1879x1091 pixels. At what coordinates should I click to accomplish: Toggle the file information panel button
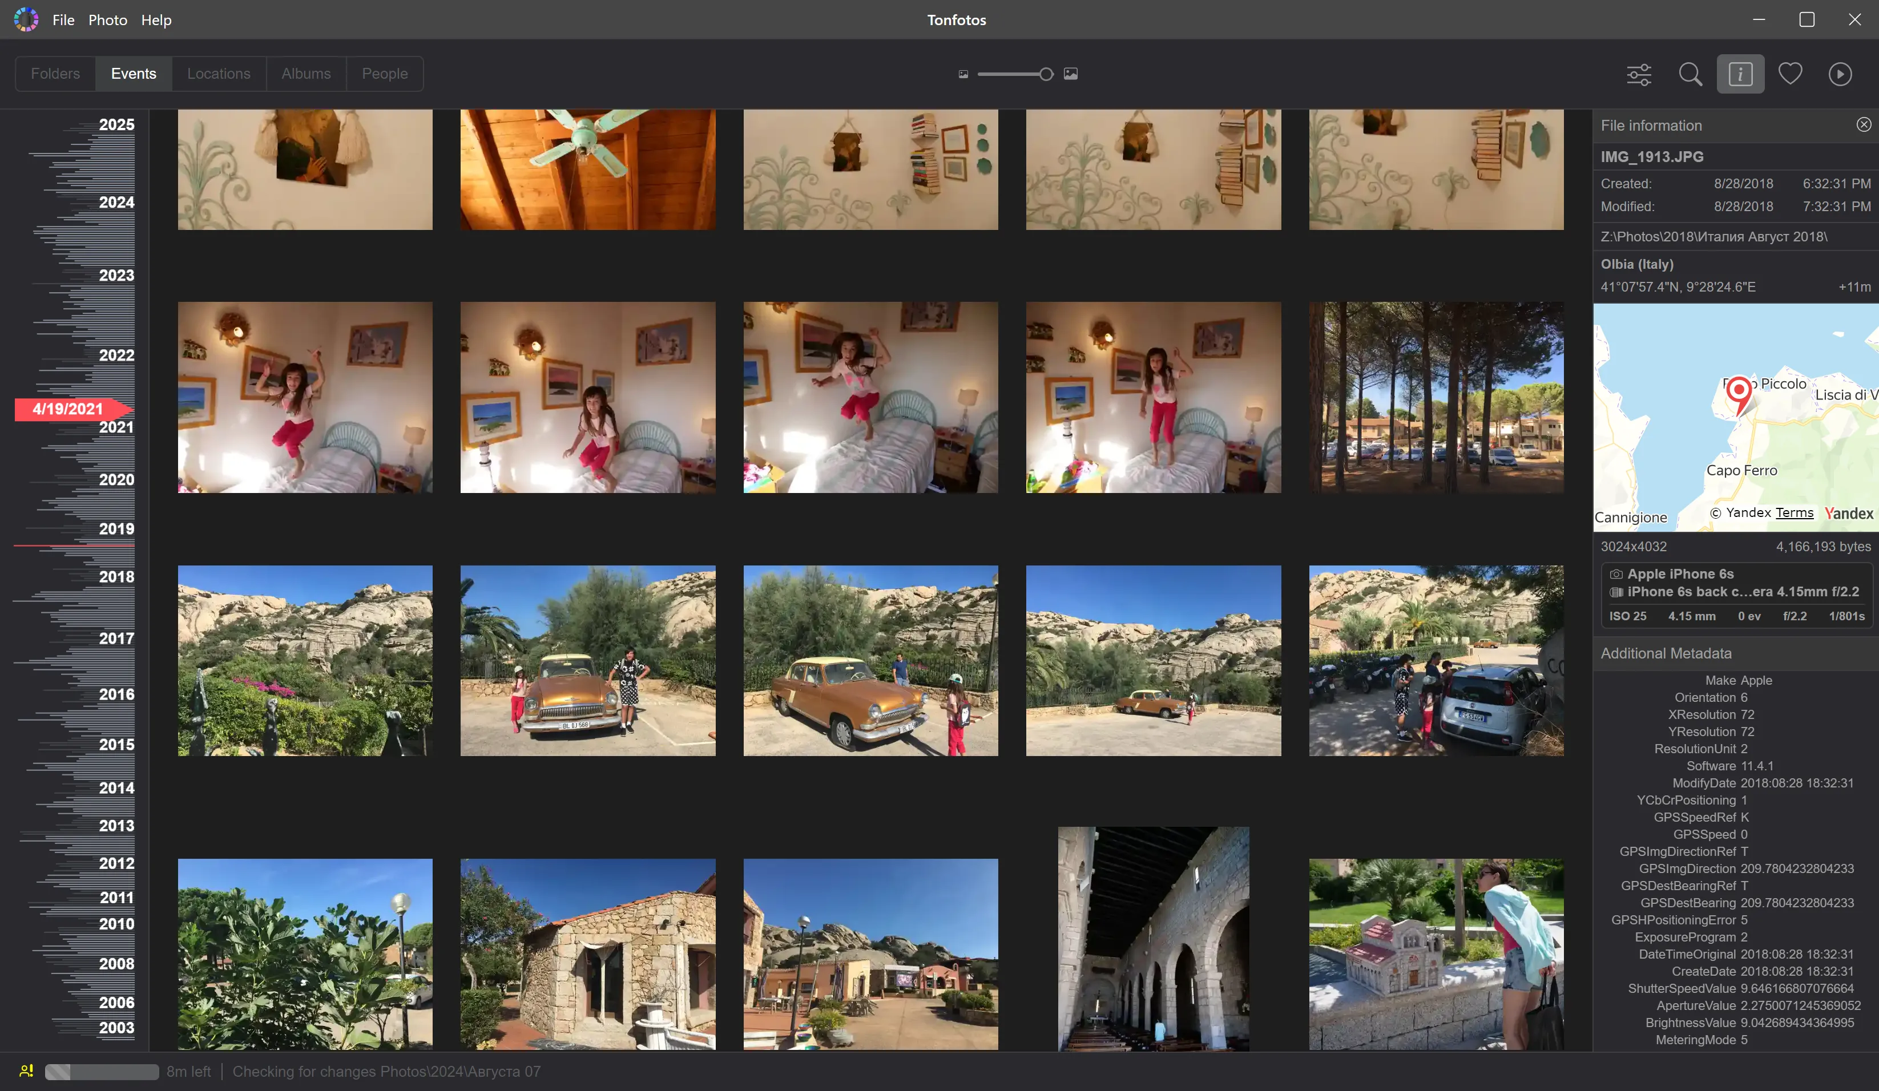[x=1740, y=74]
